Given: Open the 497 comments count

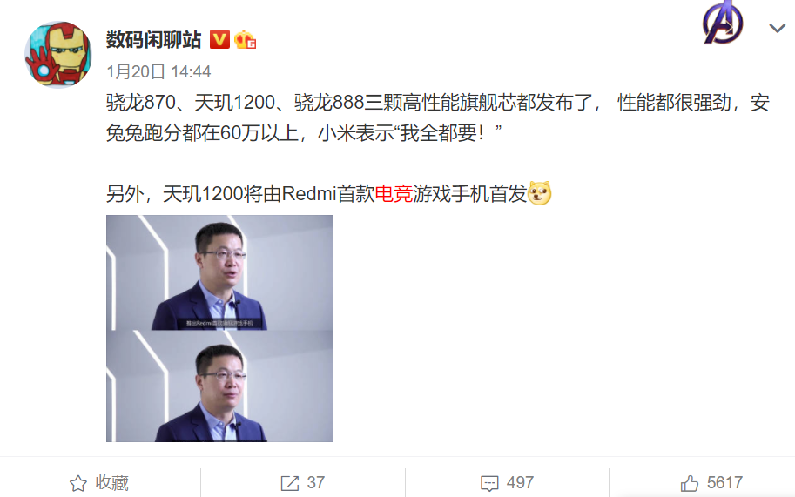Looking at the screenshot, I should (520, 483).
